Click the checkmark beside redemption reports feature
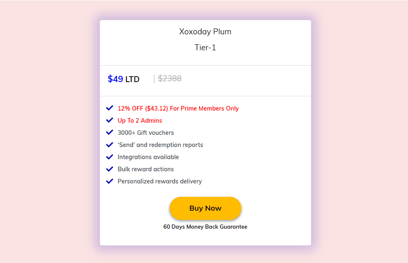The height and width of the screenshot is (263, 408). click(x=110, y=144)
